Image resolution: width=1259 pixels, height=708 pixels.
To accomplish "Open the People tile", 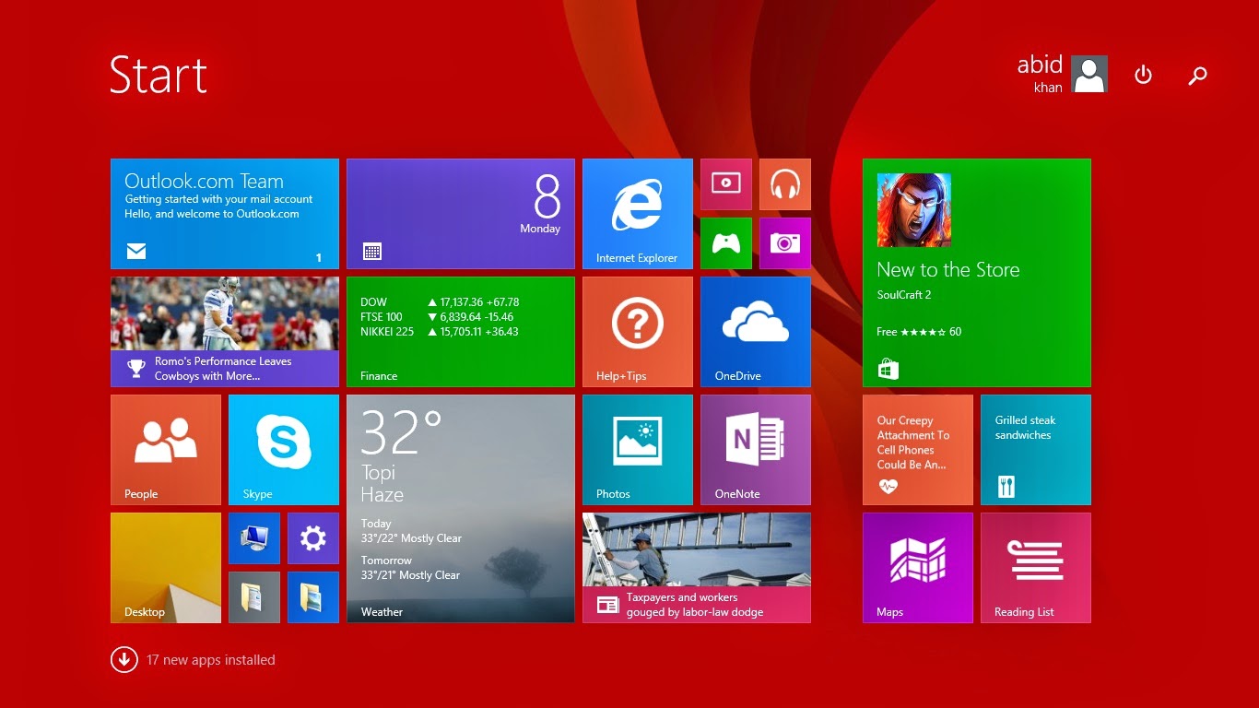I will point(166,450).
